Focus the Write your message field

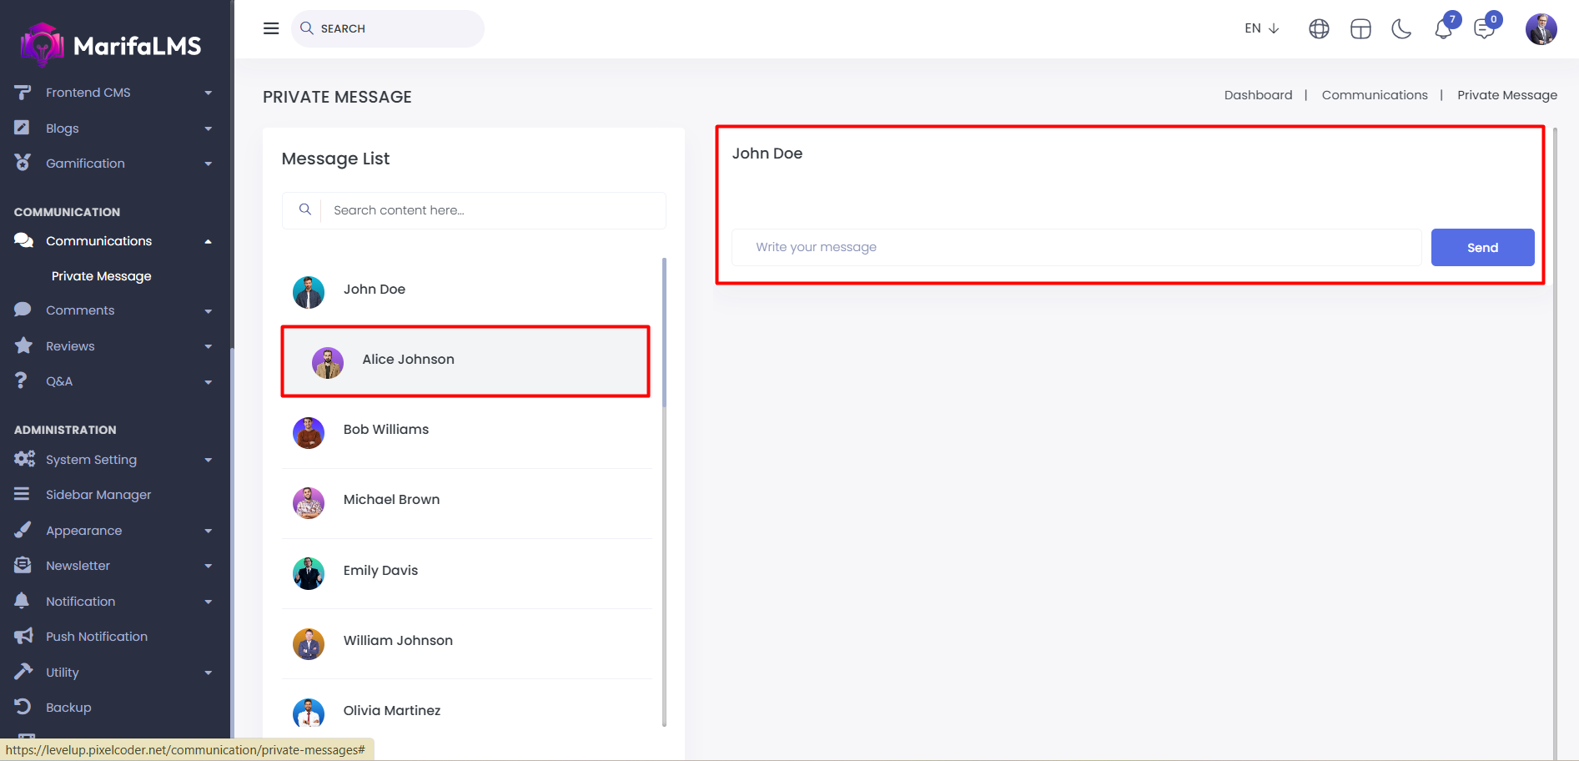coord(1076,248)
